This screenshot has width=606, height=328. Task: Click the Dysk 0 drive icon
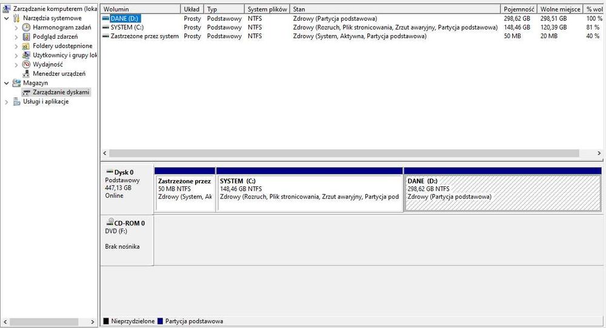(110, 172)
